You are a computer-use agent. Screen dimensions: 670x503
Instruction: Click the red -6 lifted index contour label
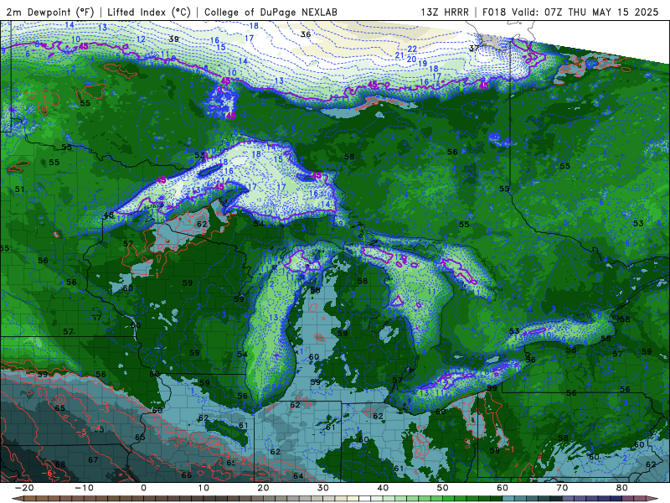point(47,473)
